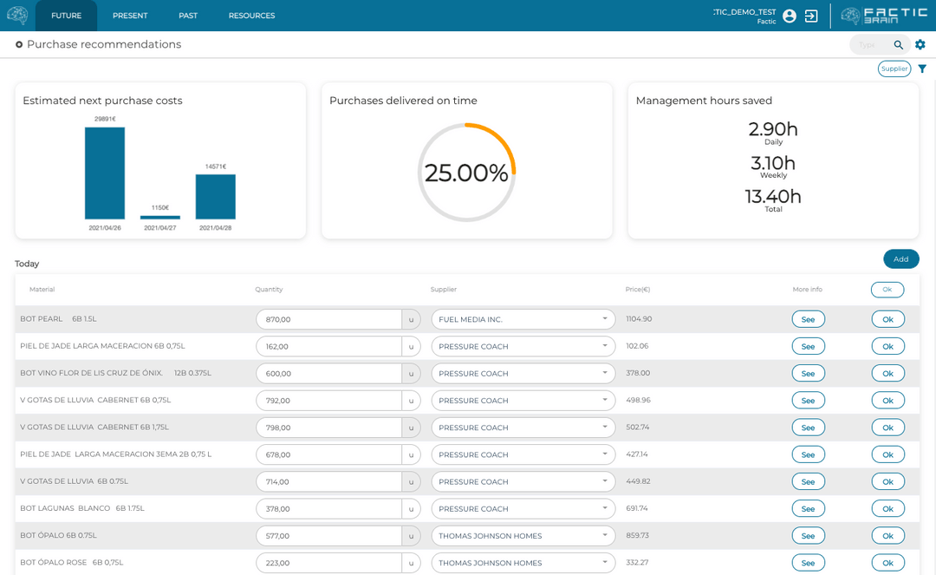Click the 25% delivery progress ring
The image size is (936, 575).
pyautogui.click(x=466, y=171)
